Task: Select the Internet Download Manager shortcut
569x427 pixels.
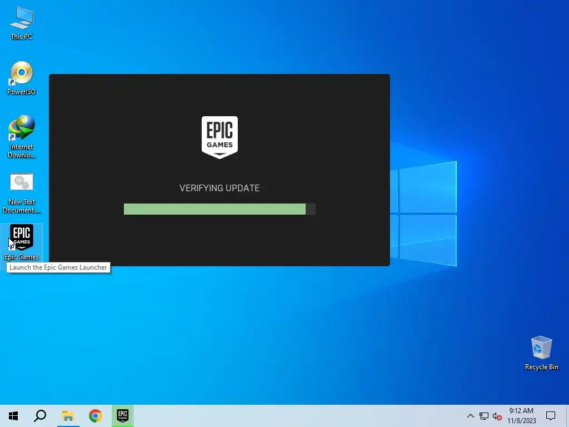Action: tap(22, 137)
